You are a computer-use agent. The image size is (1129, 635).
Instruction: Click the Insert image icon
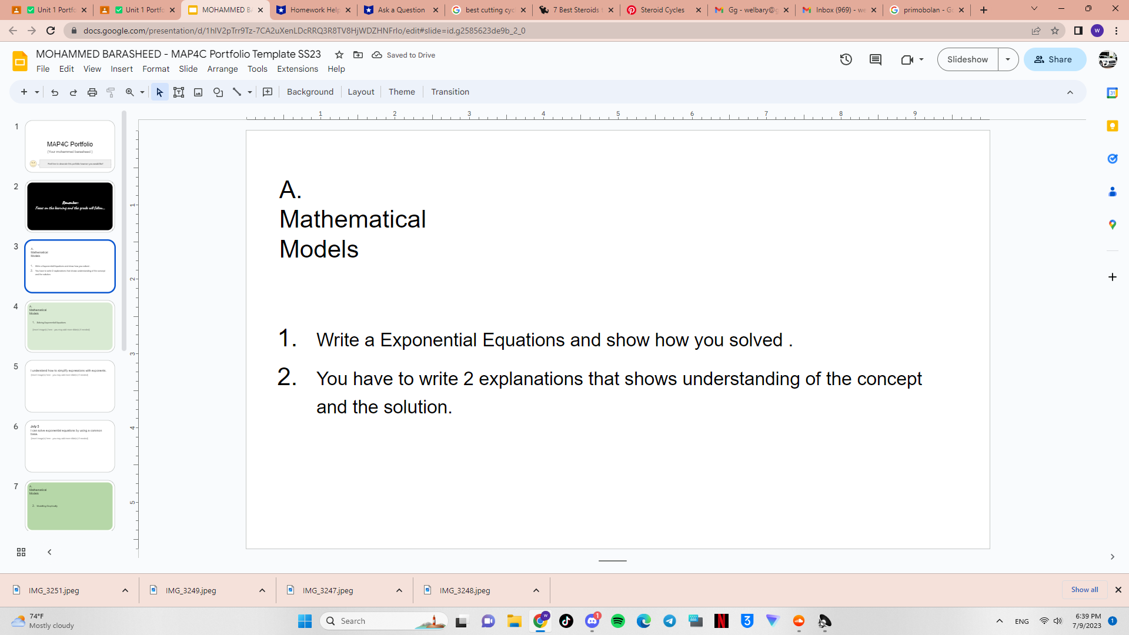click(198, 92)
